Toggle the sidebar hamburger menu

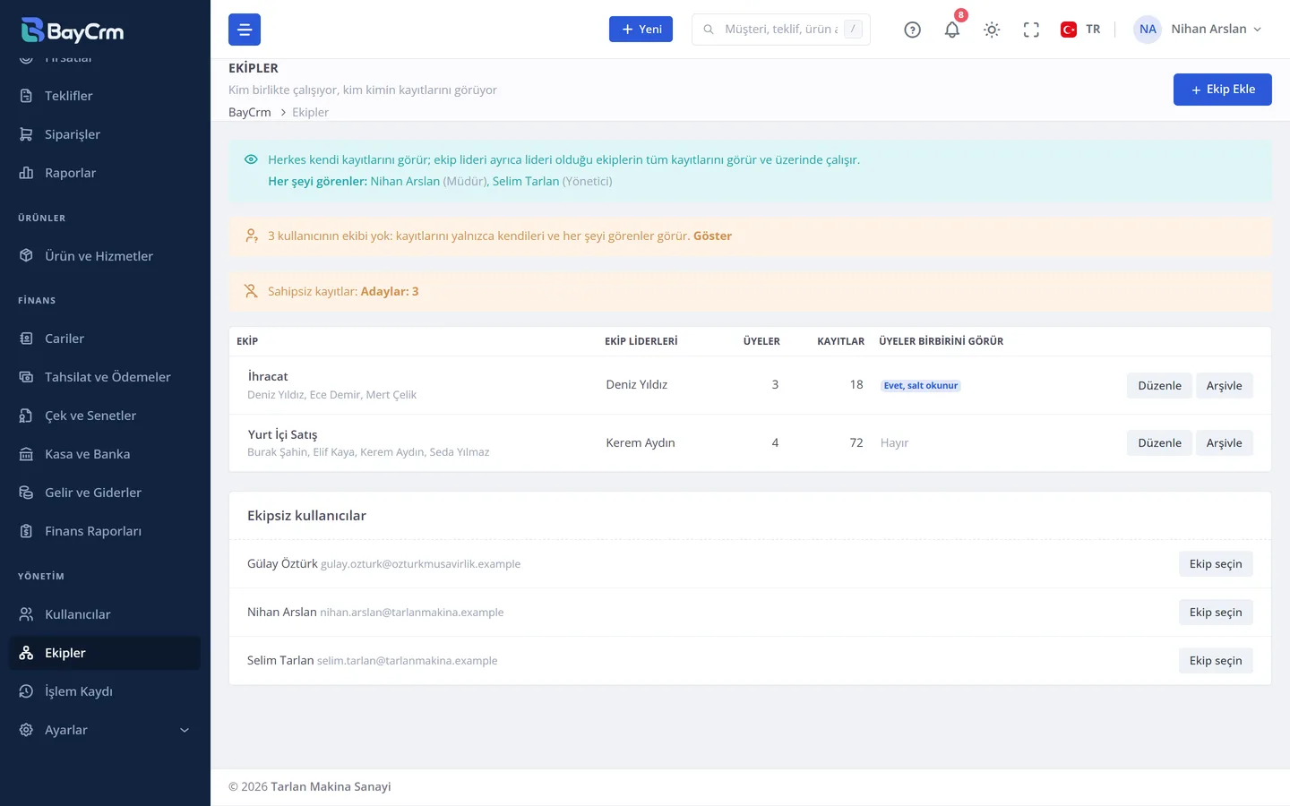coord(245,30)
